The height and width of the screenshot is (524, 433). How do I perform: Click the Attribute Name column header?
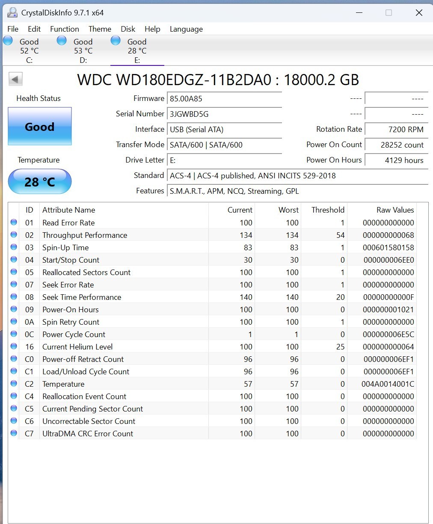124,210
